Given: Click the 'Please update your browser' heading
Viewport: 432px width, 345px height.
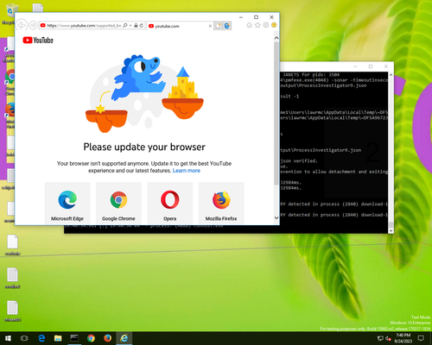Looking at the screenshot, I should coord(144,147).
